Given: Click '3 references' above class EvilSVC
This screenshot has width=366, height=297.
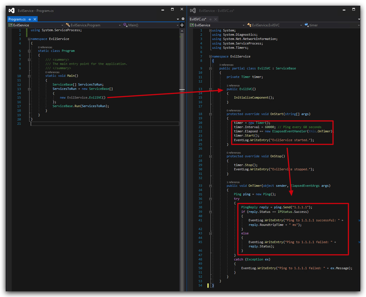Looking at the screenshot, I should pyautogui.click(x=226, y=65).
